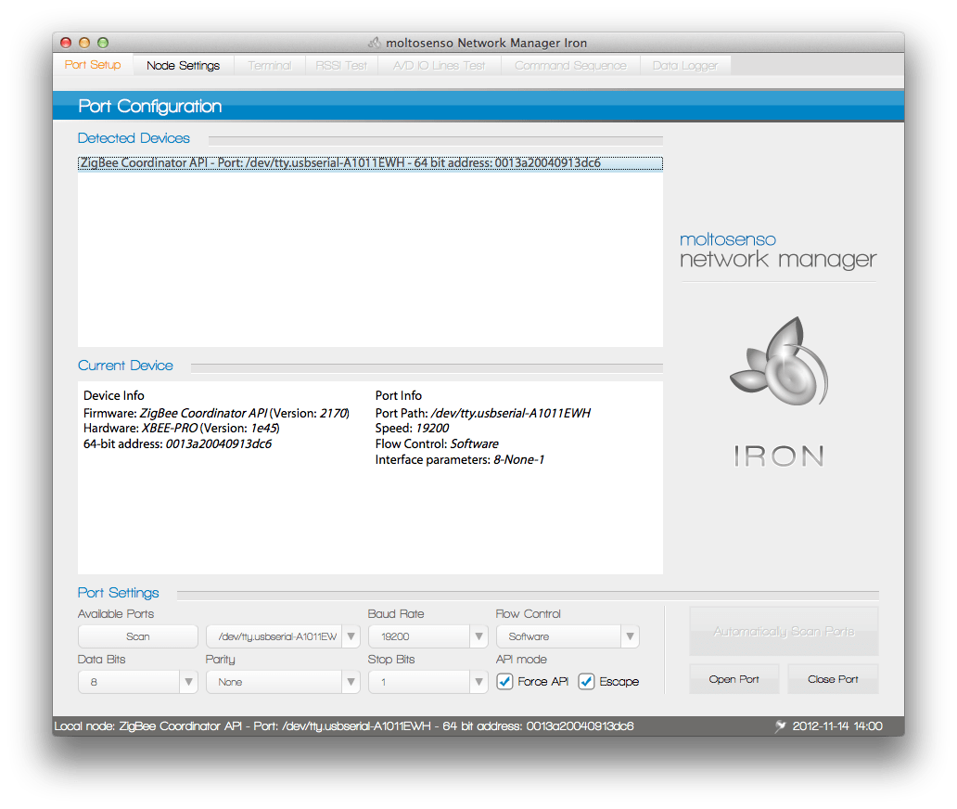Toggle the Escape checkbox

point(586,681)
